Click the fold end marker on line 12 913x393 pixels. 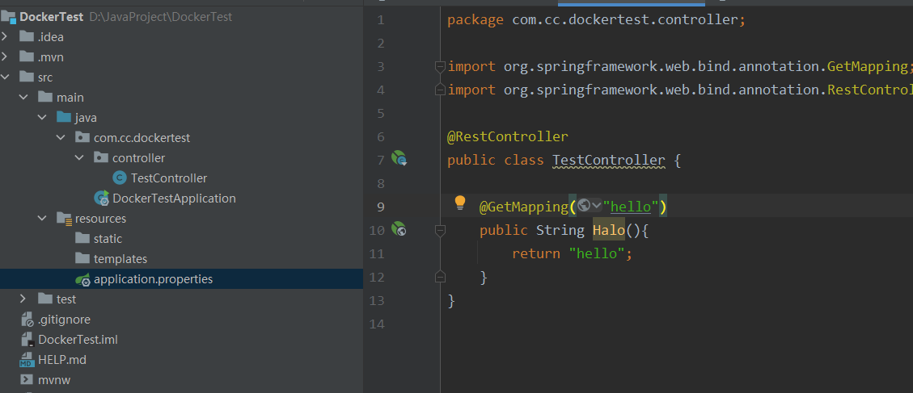[x=440, y=277]
